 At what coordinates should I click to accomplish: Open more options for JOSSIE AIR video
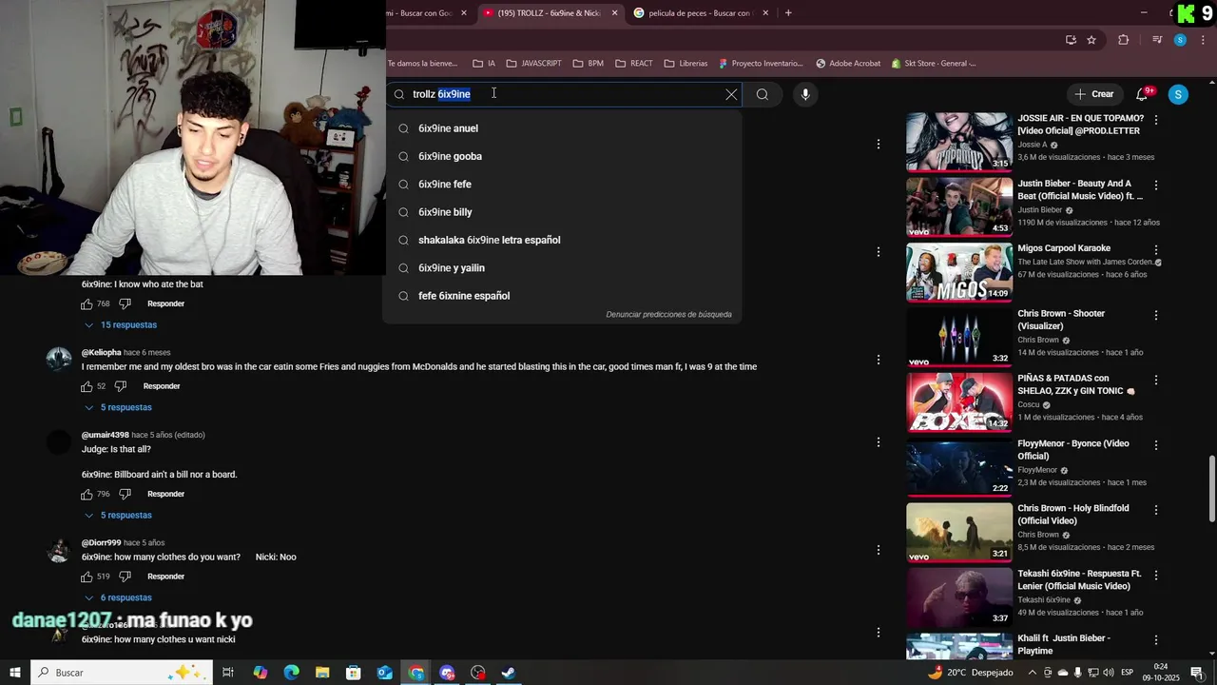1156,121
